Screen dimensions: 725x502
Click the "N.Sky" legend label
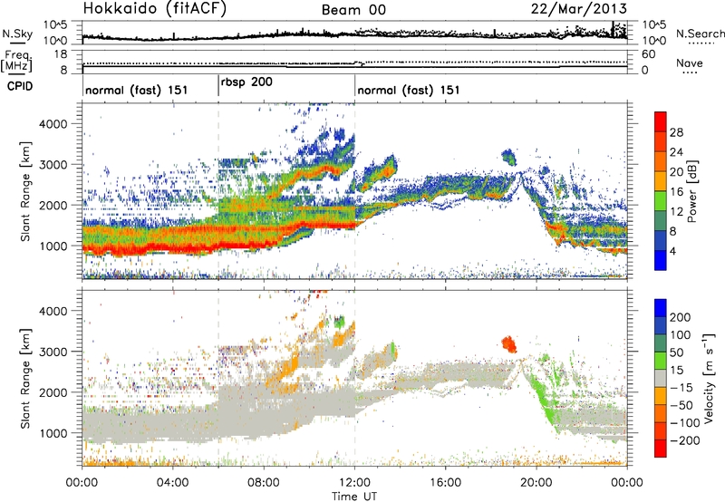[17, 34]
